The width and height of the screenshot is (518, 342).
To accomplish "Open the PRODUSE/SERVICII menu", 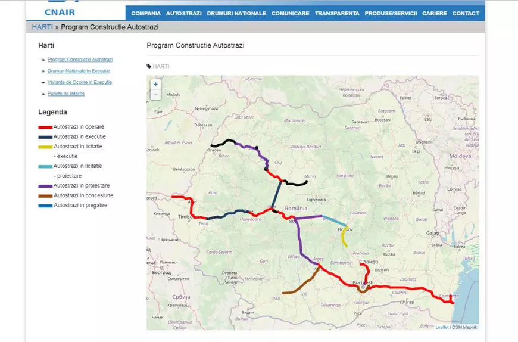I will tap(391, 14).
